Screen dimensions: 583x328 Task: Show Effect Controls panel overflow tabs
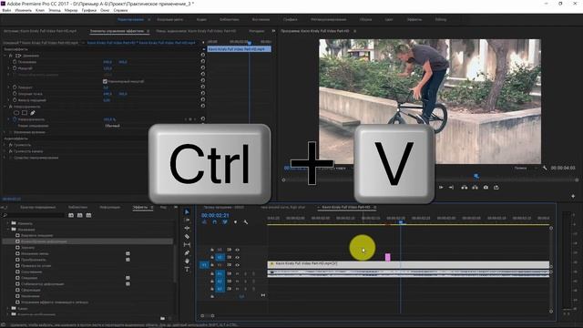[273, 31]
